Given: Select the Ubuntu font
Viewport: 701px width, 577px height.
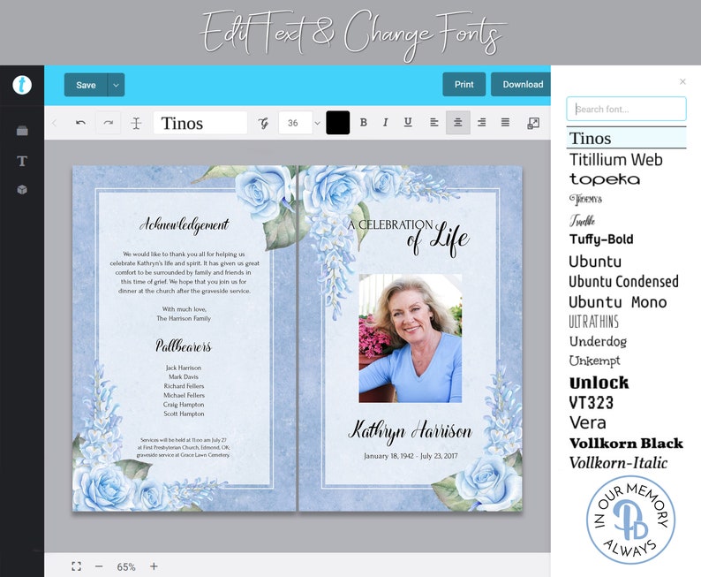Looking at the screenshot, I should (595, 262).
